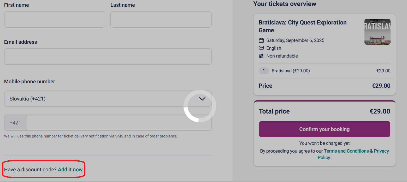Open the Privacy Policy link
Viewport: 407px width, 182px height.
coord(381,151)
